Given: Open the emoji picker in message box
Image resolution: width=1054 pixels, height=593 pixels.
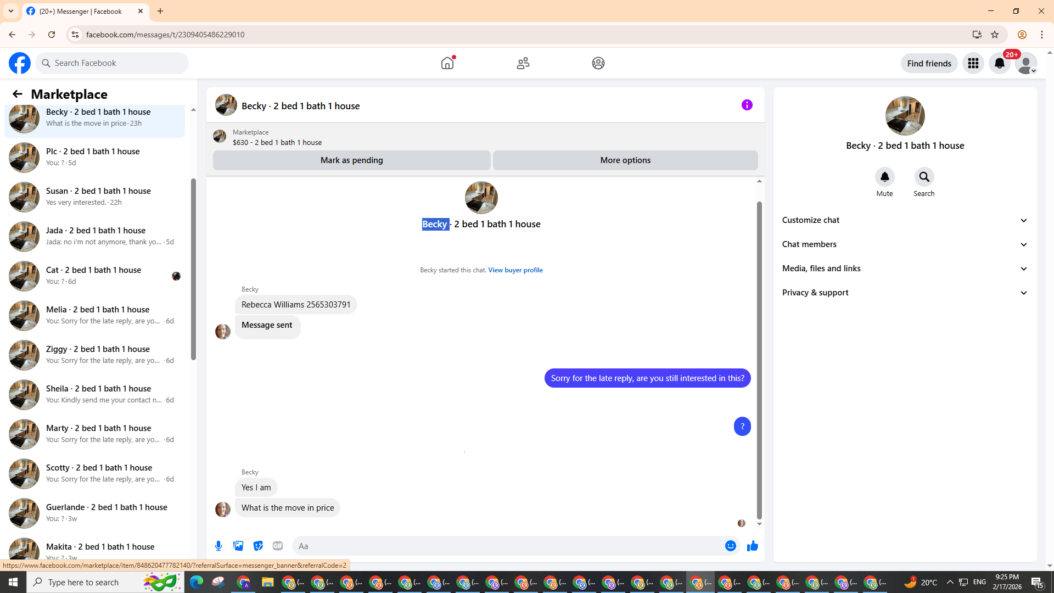Looking at the screenshot, I should click(730, 546).
